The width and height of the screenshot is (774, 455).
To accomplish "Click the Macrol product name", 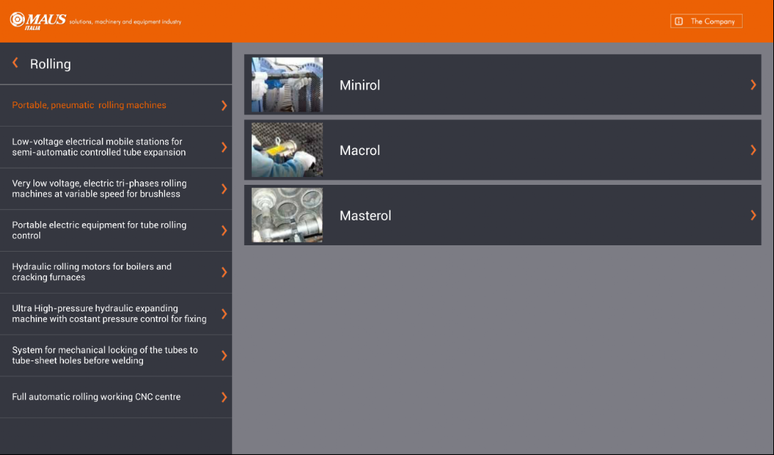I will pos(360,151).
